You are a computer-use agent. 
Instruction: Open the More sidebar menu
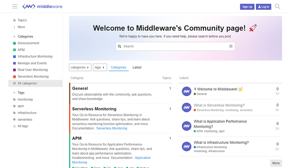click(21, 27)
